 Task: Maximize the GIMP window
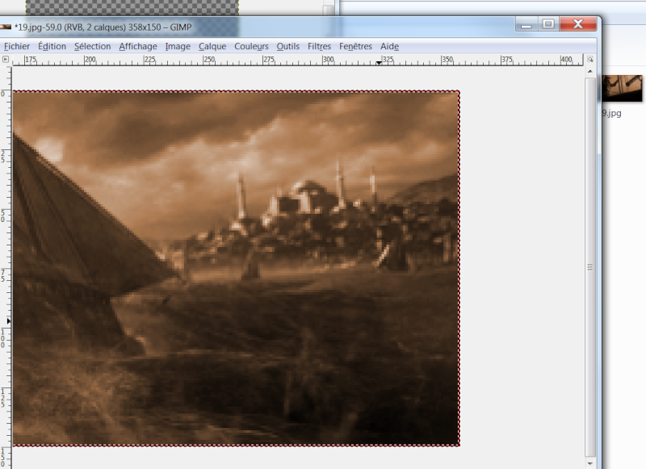[x=548, y=24]
